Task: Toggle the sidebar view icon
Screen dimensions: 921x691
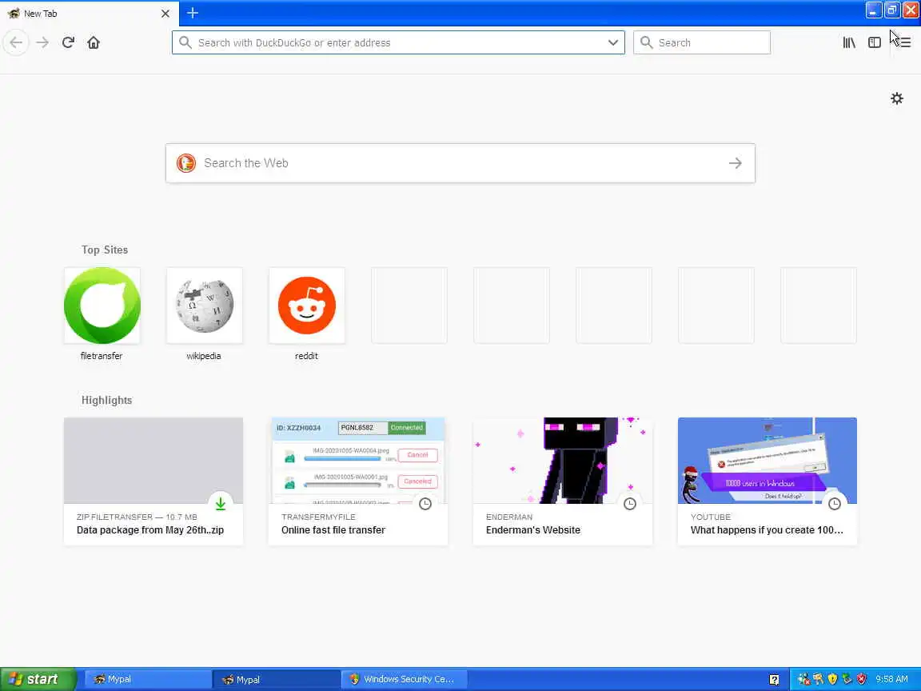Action: [875, 42]
